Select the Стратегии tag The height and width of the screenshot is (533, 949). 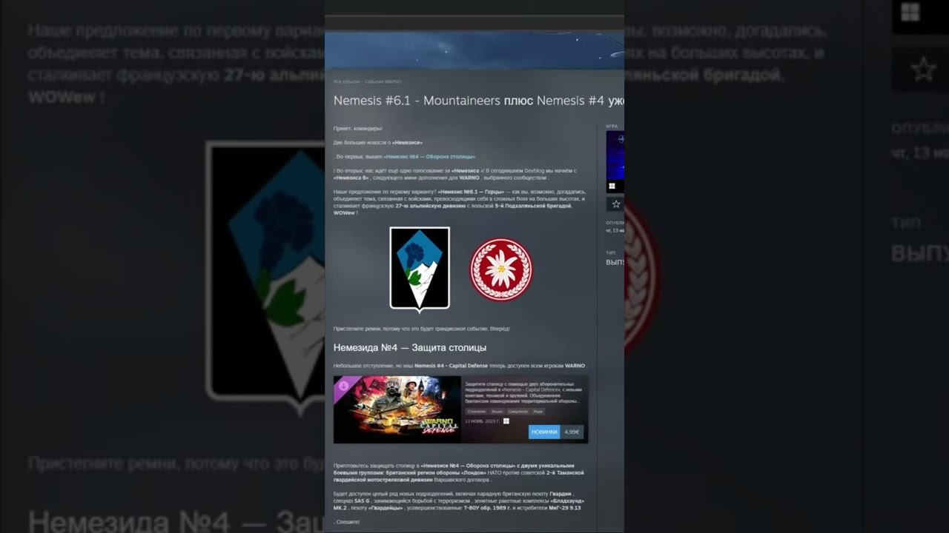tap(477, 411)
